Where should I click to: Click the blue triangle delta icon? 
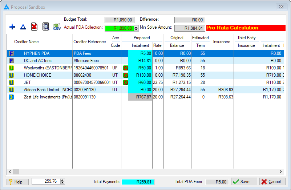pyautogui.click(x=23, y=27)
